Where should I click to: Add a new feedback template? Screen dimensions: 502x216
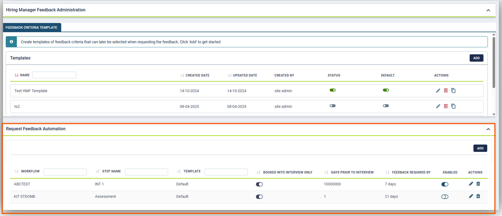[477, 58]
